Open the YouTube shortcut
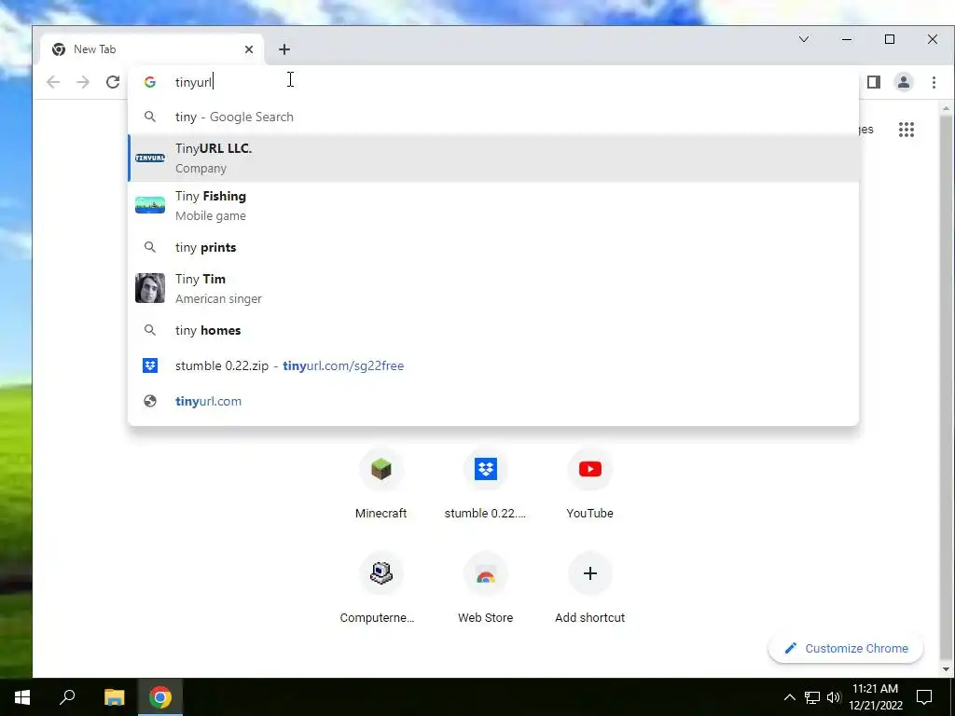955x716 pixels. pyautogui.click(x=589, y=484)
